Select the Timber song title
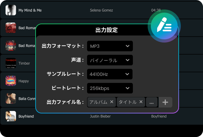Screen dimensions: 203x137 (24, 63)
